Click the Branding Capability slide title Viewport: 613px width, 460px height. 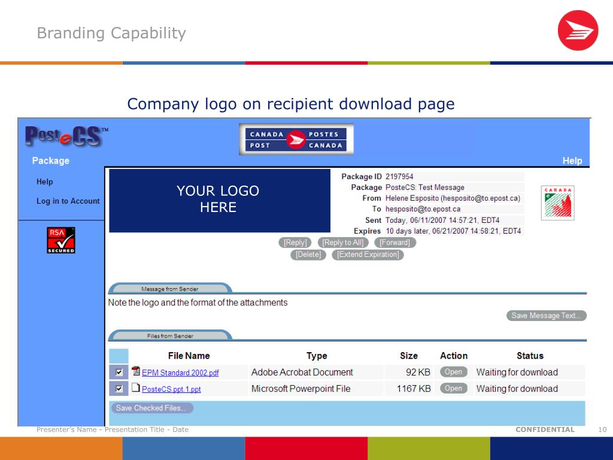(x=111, y=34)
